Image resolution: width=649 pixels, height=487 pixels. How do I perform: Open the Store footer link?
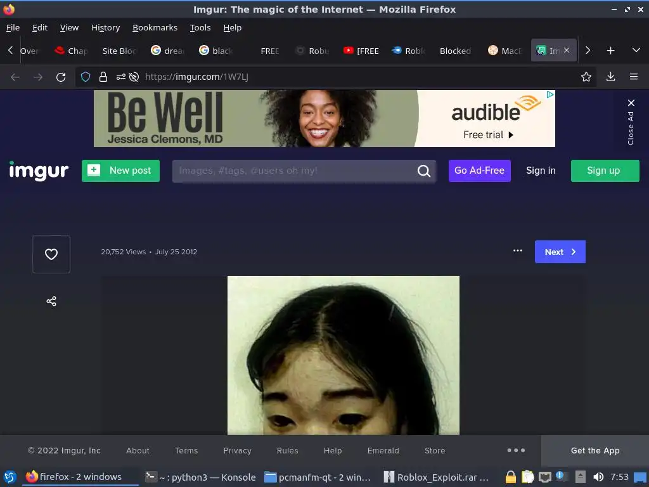435,451
